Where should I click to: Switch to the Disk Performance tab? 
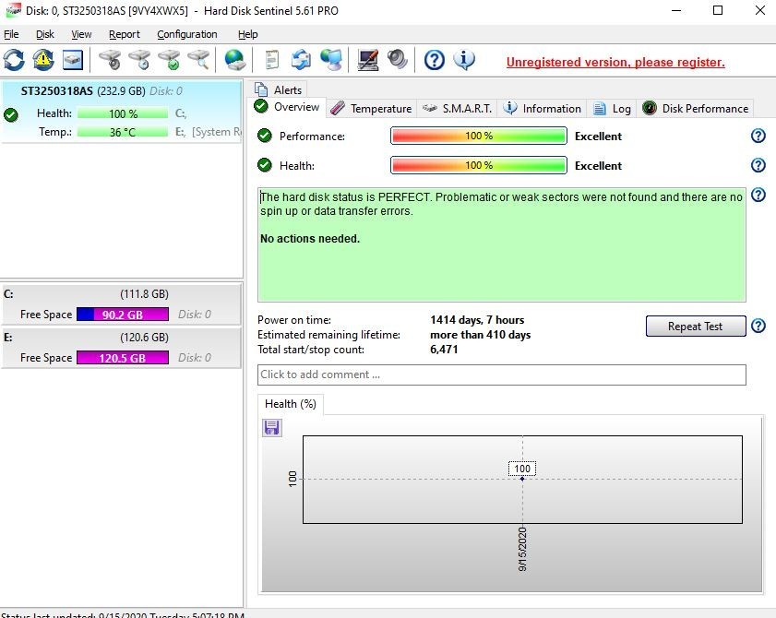pos(696,108)
